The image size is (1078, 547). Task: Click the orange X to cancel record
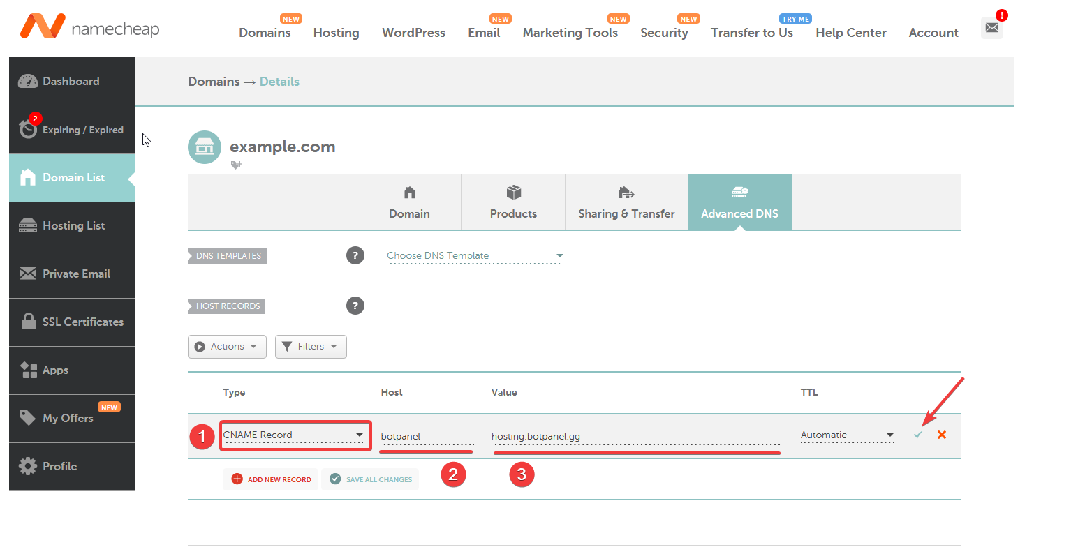tap(942, 435)
